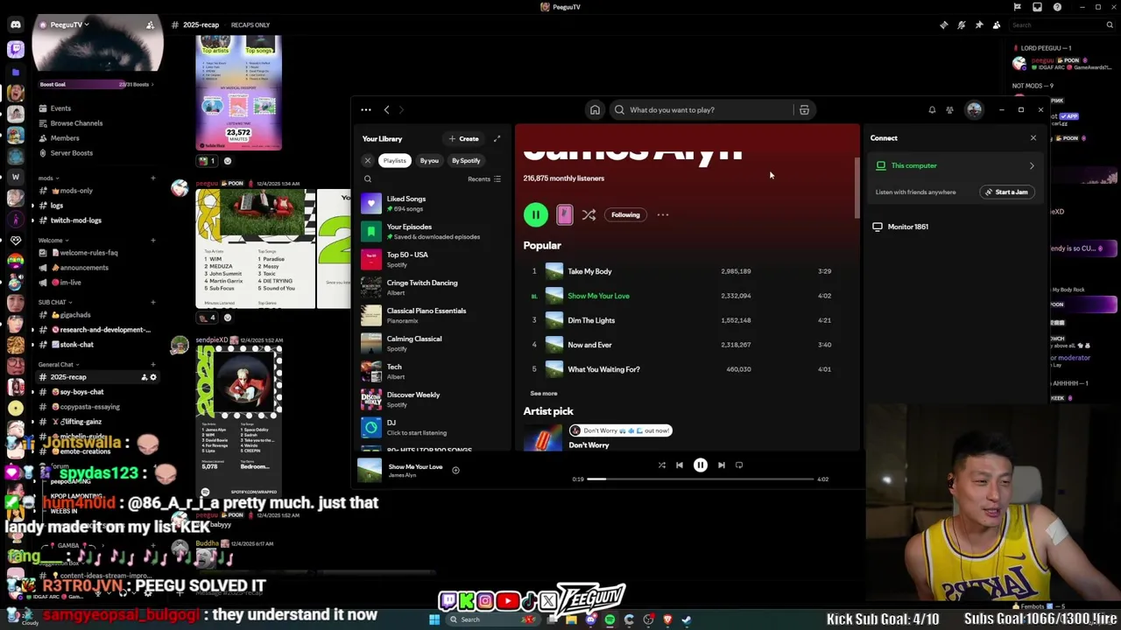Screen dimensions: 1121x630
Task: Seek on the song progress bar
Action: 700,479
